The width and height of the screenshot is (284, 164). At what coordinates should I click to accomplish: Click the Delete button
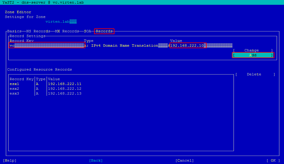pos(255,74)
